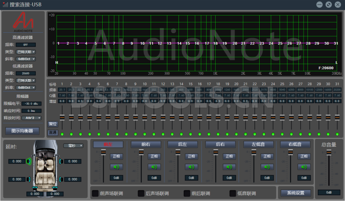This screenshot has height=201, width=345.
Task: Toggle band 31 green indicator light
Action: coord(337,134)
